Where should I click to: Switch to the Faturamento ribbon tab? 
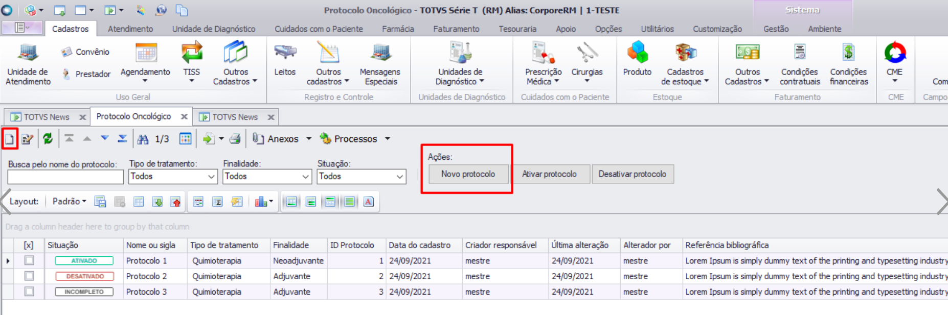click(456, 29)
